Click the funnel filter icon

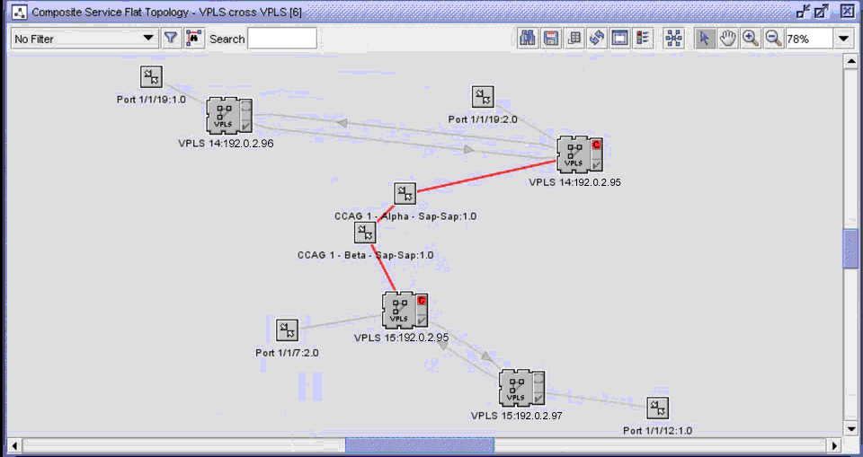[171, 39]
